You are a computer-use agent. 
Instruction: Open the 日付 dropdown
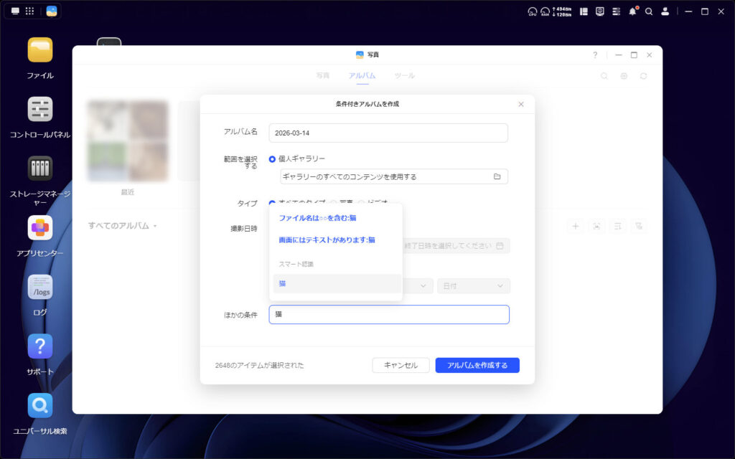click(x=473, y=286)
